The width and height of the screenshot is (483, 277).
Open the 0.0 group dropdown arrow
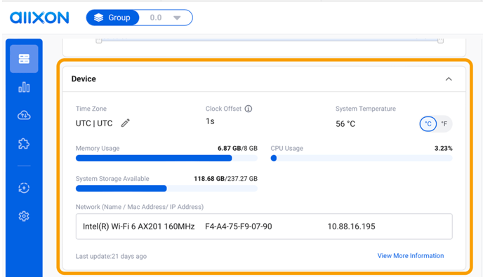coord(177,18)
